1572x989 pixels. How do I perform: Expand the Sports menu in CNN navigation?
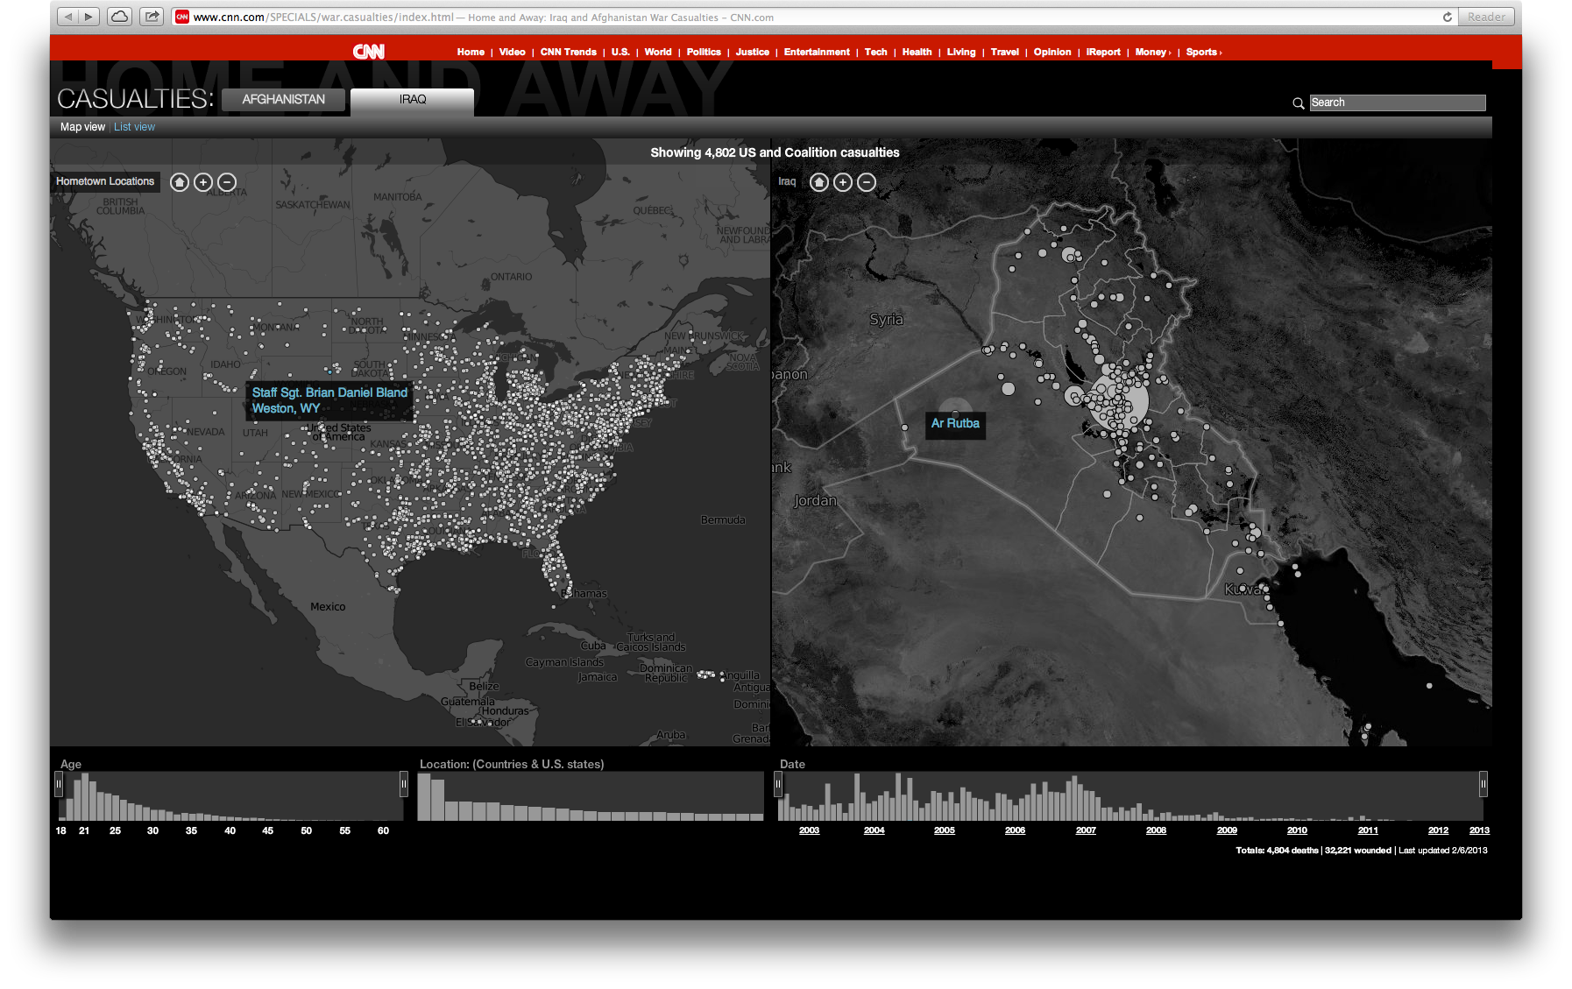[x=1203, y=53]
